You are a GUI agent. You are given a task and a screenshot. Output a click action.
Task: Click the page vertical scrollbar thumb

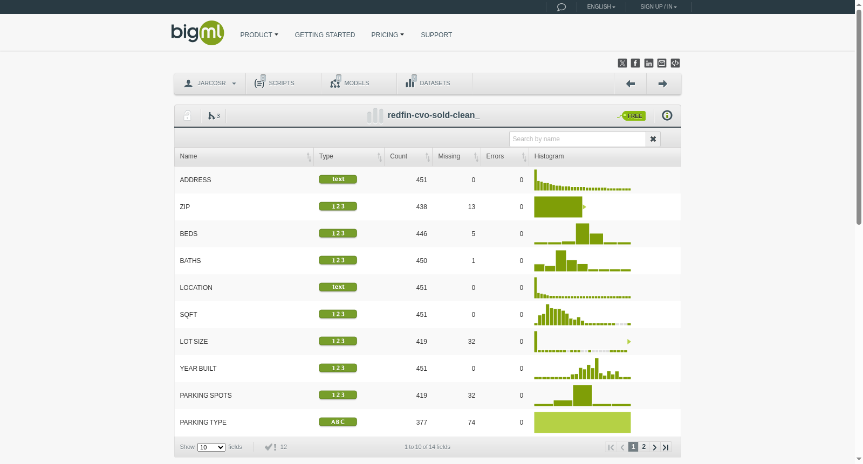(x=859, y=116)
